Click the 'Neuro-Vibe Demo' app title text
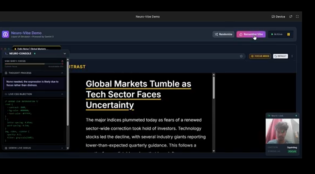 (x=26, y=33)
